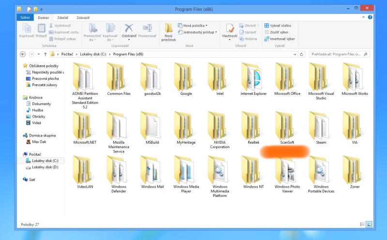
Task: Open Pracovná plocha in the sidebar
Action: (42, 78)
